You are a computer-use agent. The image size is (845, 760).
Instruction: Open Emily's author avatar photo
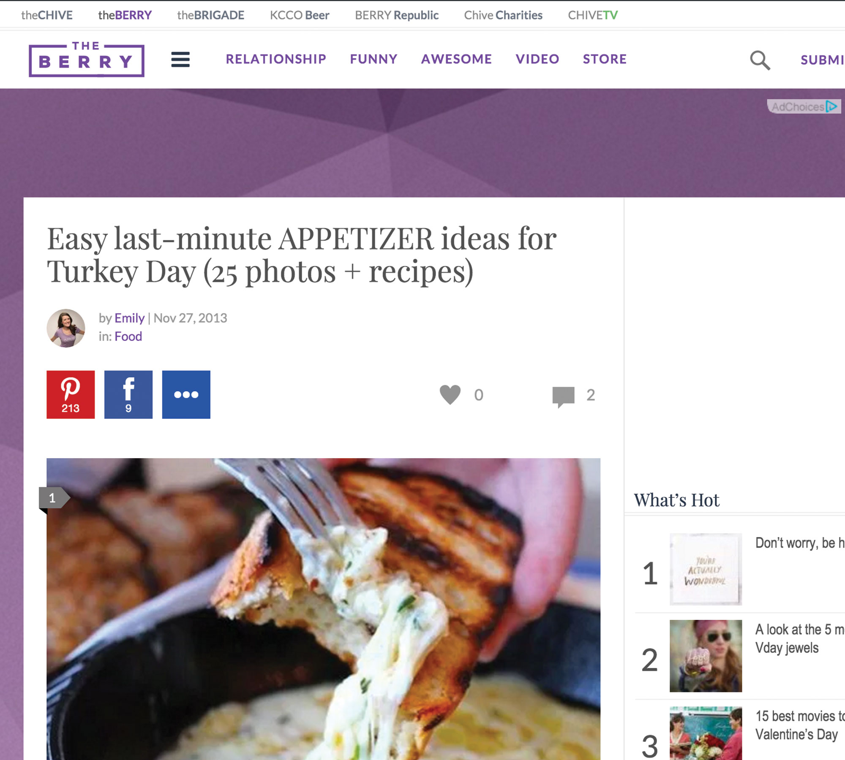click(x=66, y=328)
